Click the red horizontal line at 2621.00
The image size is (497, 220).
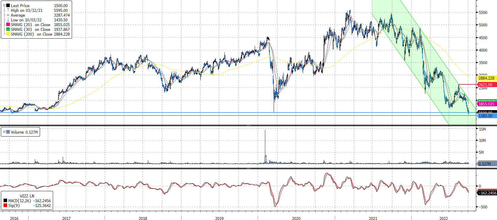click(x=467, y=84)
